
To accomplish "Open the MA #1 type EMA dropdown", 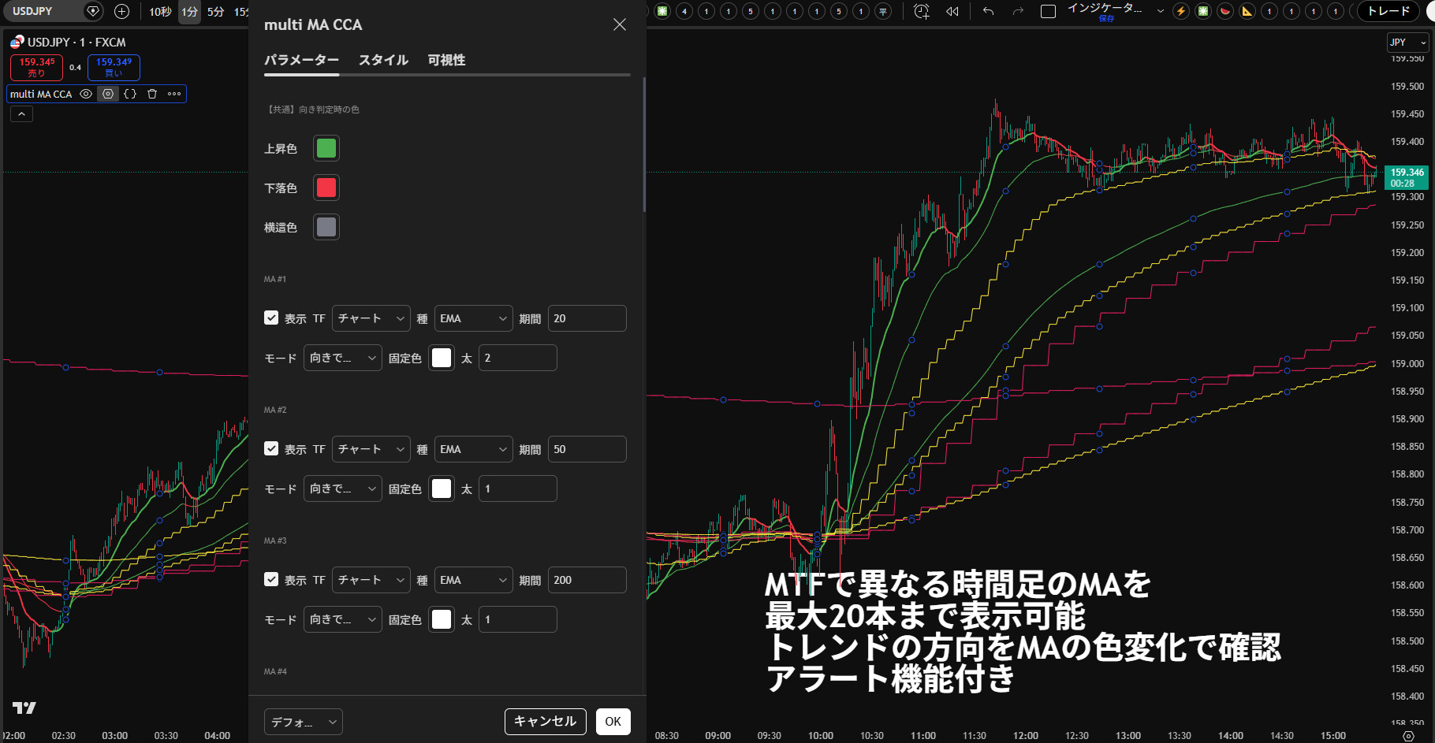I will [473, 318].
